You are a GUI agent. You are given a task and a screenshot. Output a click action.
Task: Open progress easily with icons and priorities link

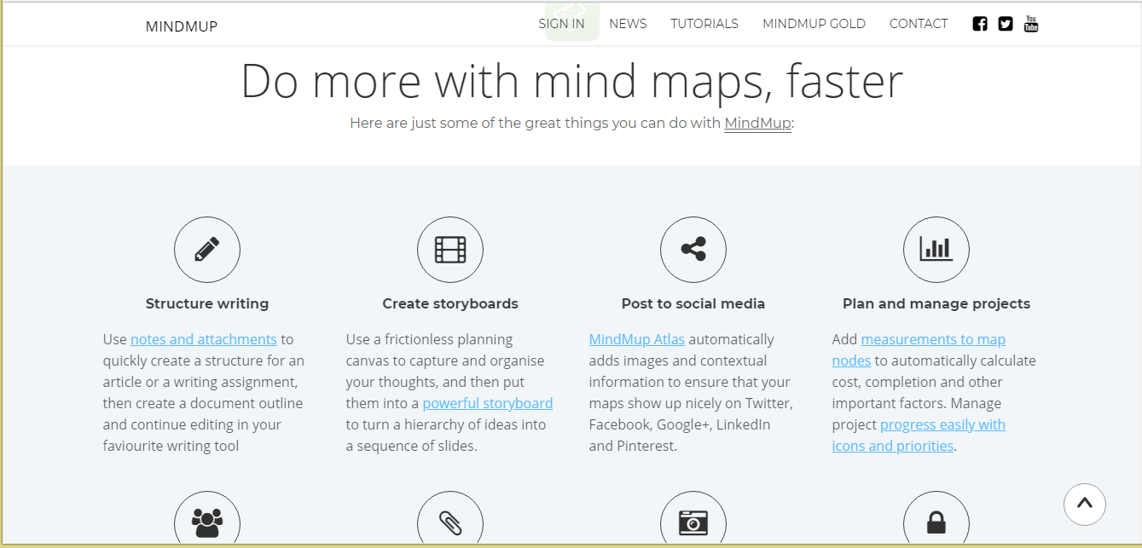(x=919, y=435)
